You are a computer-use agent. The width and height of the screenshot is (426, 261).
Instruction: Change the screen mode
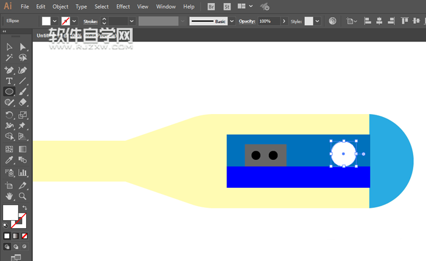16,257
